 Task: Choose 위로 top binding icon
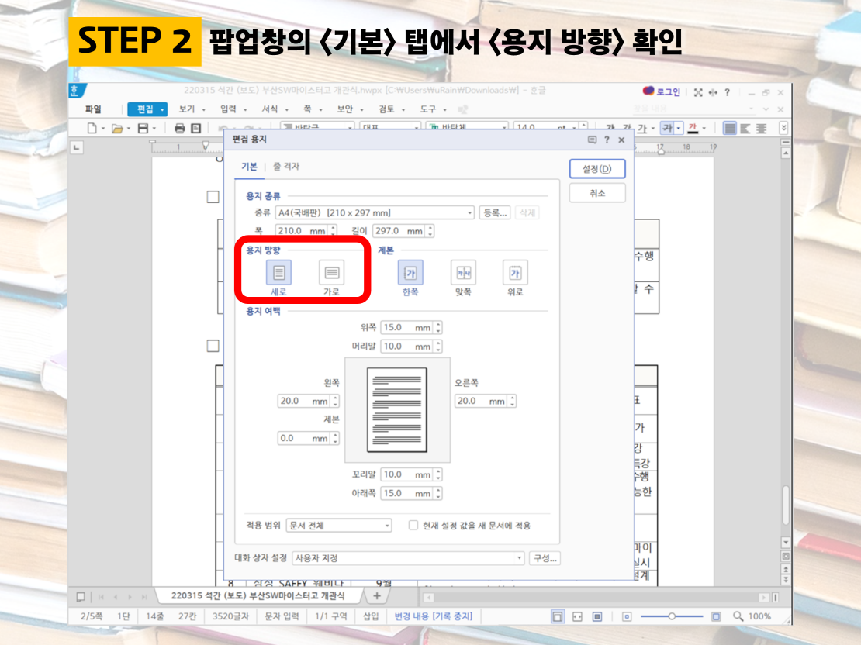515,273
